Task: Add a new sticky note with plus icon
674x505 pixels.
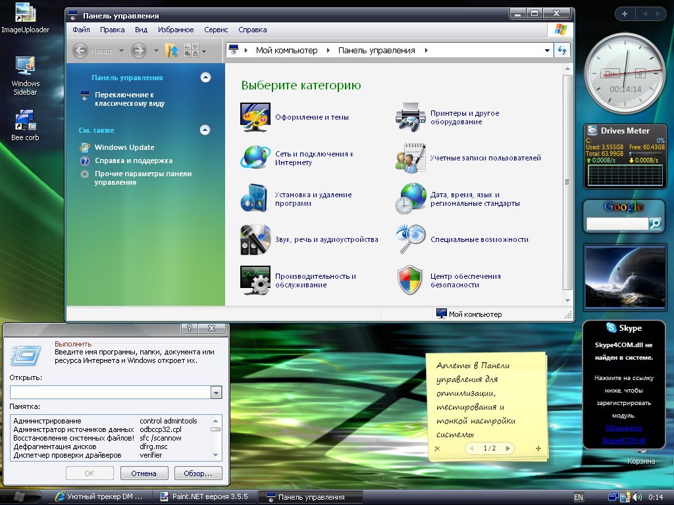Action: (538, 448)
